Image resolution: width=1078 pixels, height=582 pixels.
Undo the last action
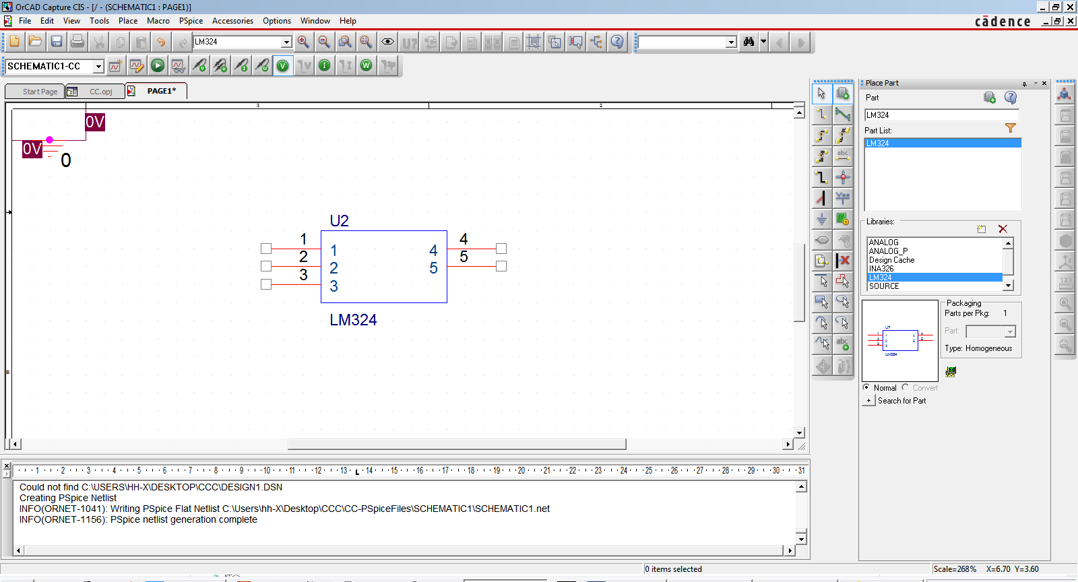point(161,42)
